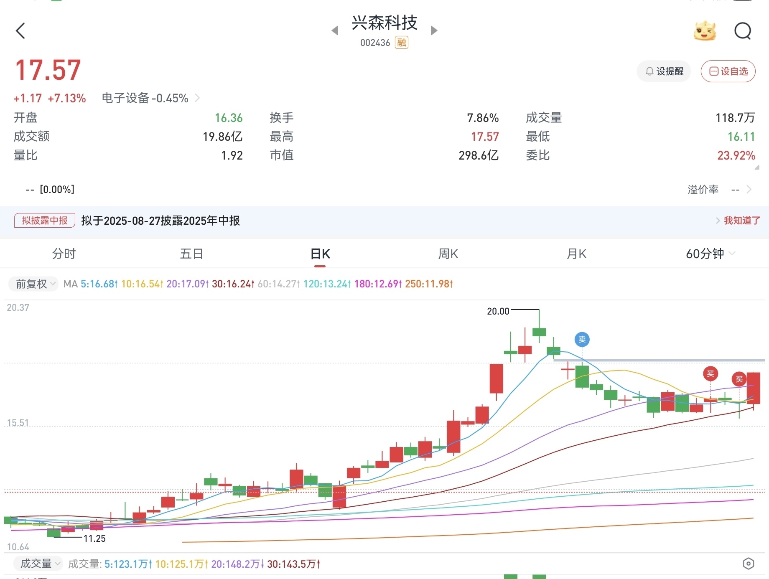
Task: Click the 市值 298.6亿 value
Action: pos(479,155)
